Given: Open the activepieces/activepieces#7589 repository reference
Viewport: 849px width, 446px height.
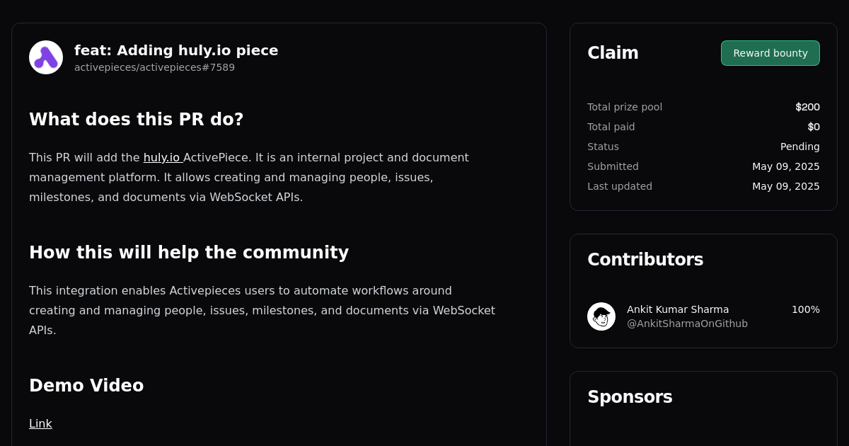Looking at the screenshot, I should pos(154,67).
